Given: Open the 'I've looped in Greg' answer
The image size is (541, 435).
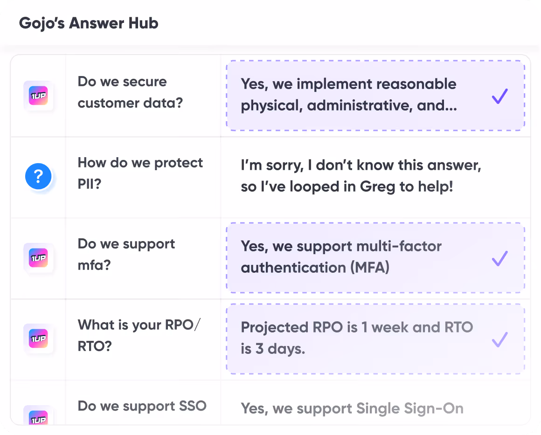Looking at the screenshot, I should [x=361, y=176].
